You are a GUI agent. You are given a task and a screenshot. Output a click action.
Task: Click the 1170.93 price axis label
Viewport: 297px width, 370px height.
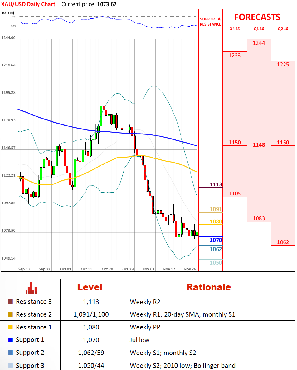[x=8, y=120]
